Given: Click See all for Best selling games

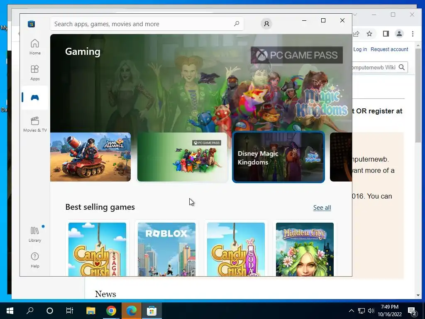Looking at the screenshot, I should point(322,208).
